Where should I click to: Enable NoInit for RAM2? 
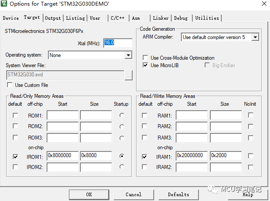click(251, 126)
